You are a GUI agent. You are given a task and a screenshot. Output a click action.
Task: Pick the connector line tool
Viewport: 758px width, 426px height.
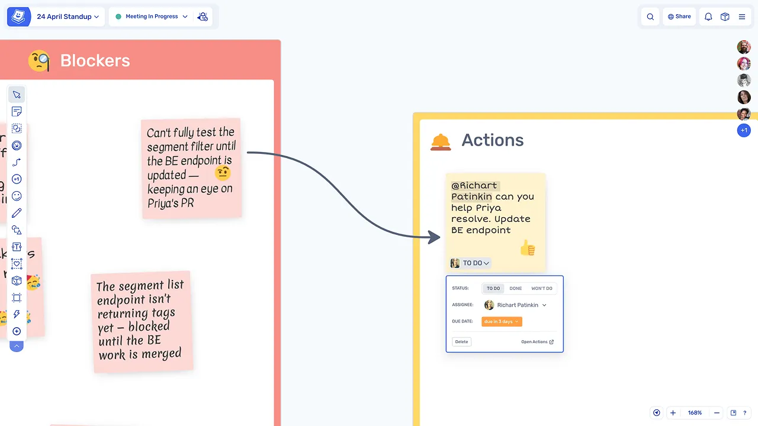point(17,162)
